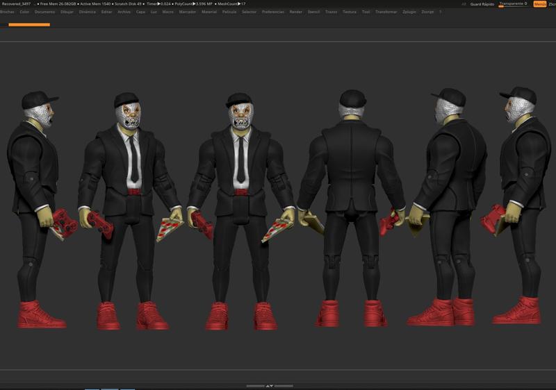Viewport: 556px width, 390px height.
Task: Open the Editar menu
Action: pyautogui.click(x=107, y=12)
